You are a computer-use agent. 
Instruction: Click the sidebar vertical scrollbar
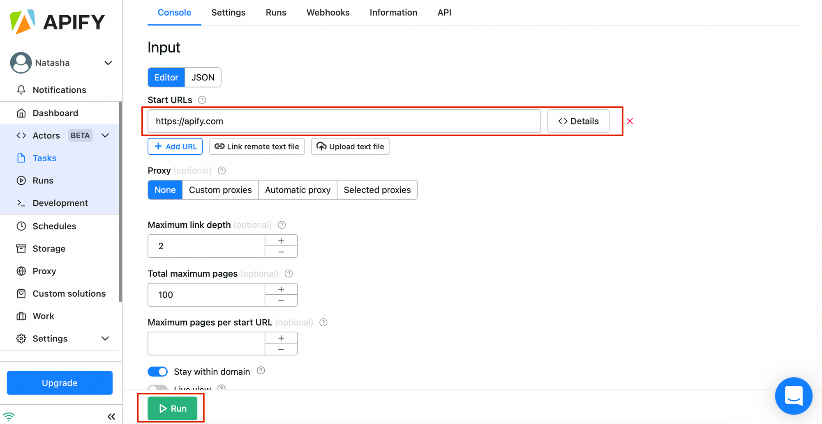pos(120,201)
